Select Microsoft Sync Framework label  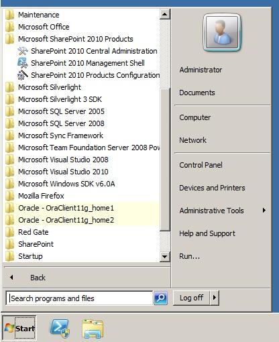(x=60, y=135)
